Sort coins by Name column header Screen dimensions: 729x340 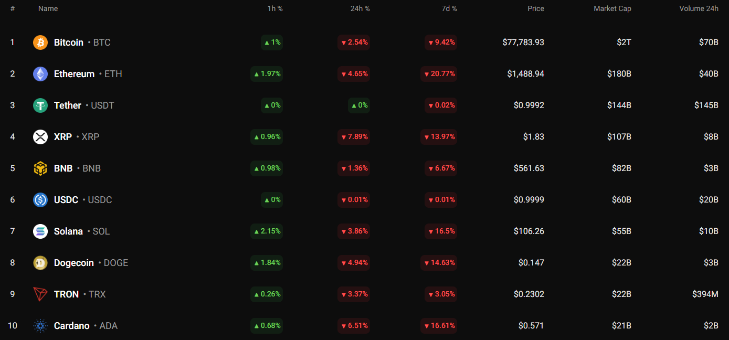[48, 9]
